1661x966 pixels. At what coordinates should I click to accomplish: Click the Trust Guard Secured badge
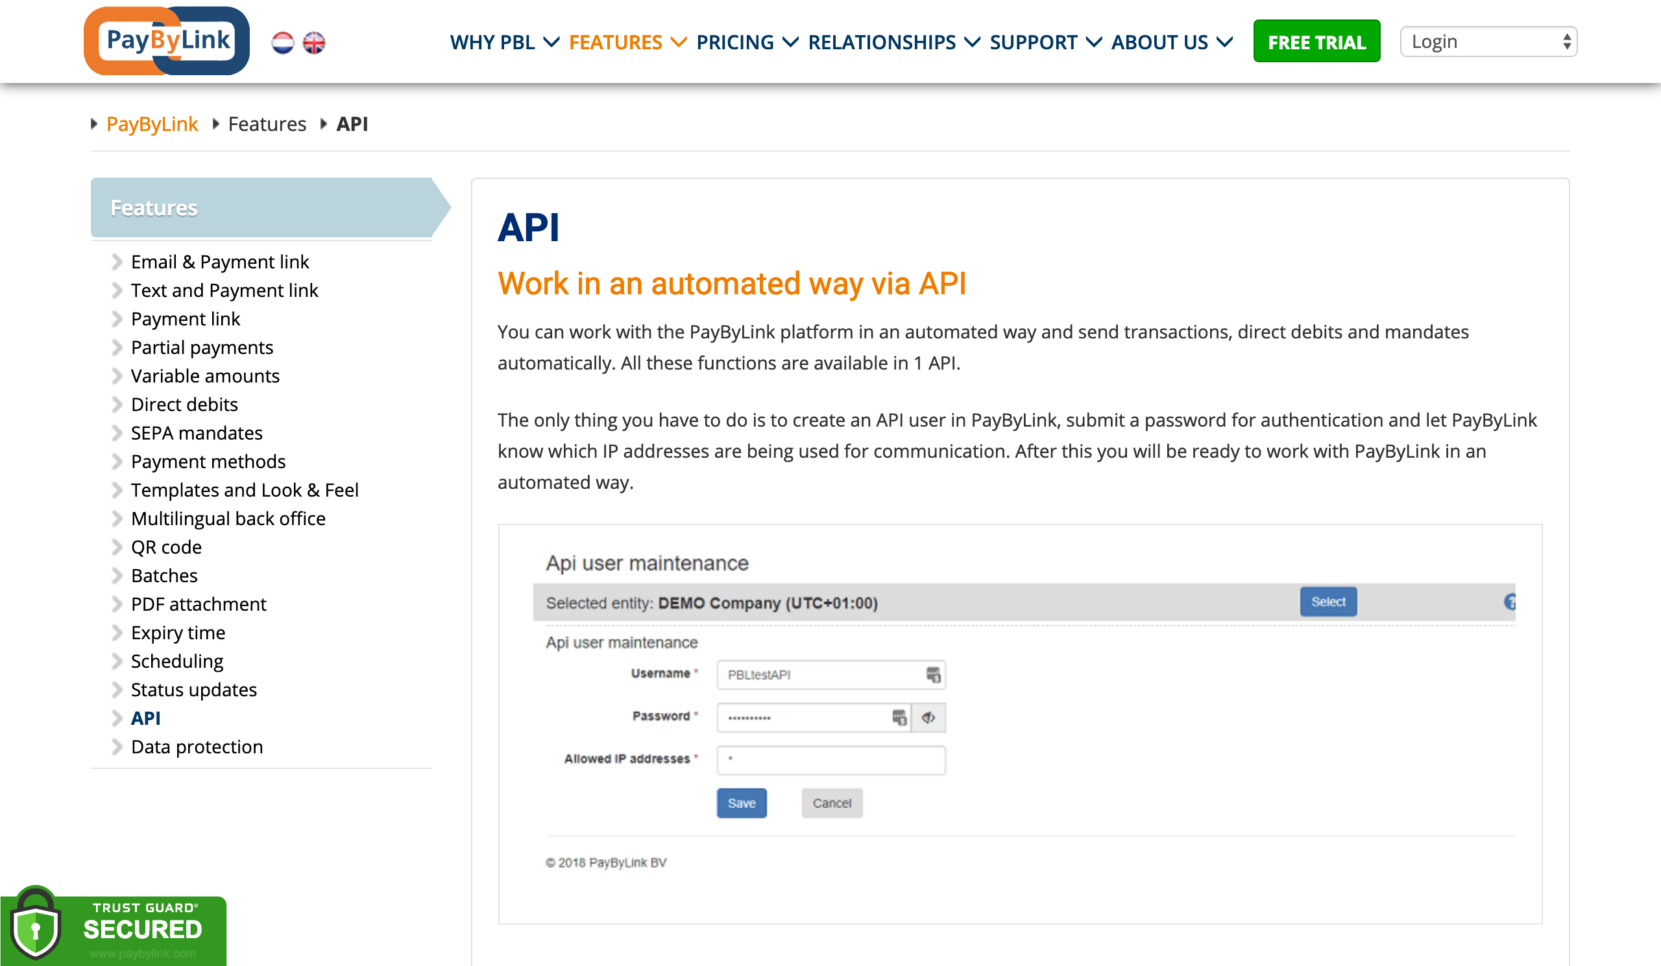(x=114, y=927)
